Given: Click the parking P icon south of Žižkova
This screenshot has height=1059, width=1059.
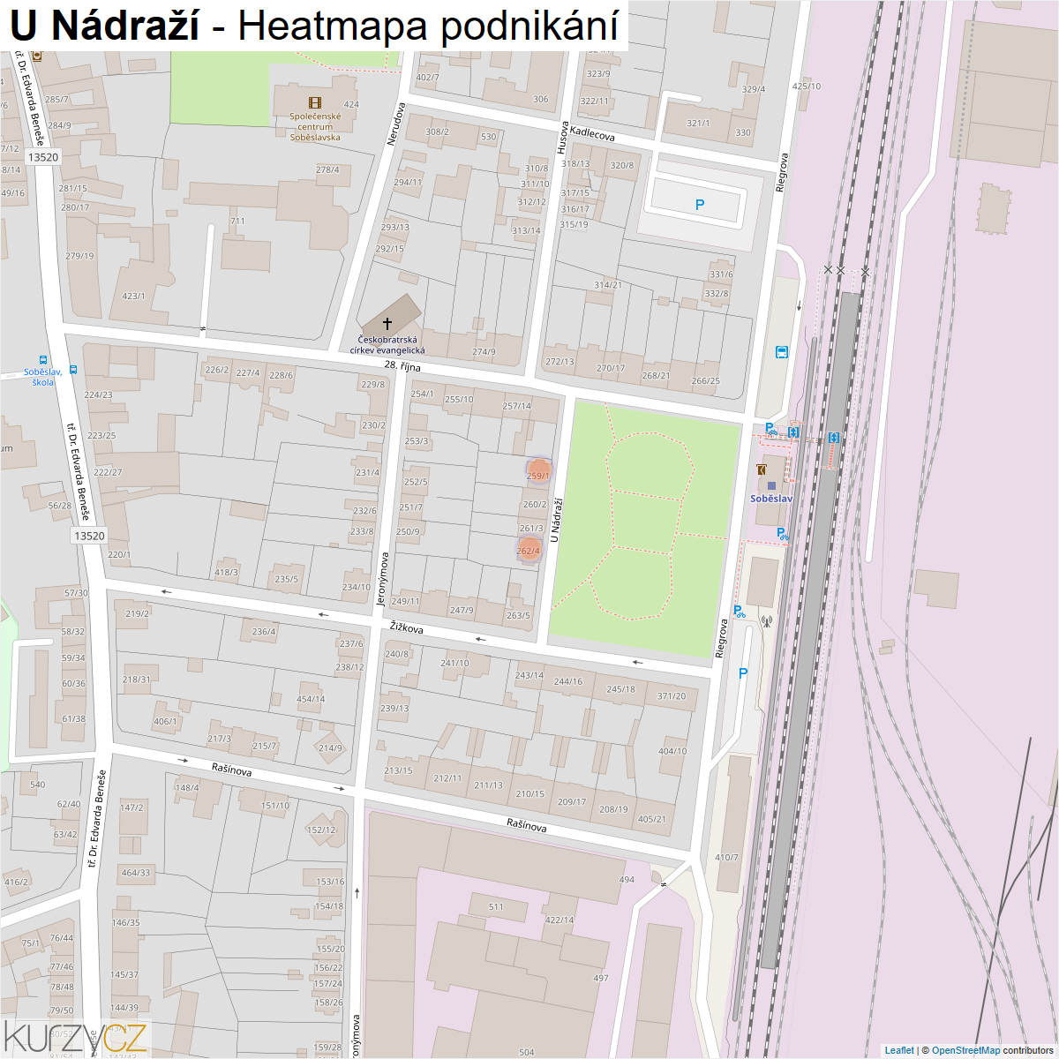Looking at the screenshot, I should click(x=743, y=673).
